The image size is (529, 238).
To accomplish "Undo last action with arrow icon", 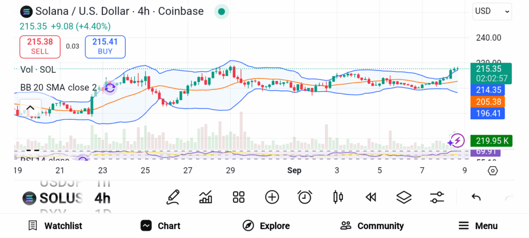I will pyautogui.click(x=476, y=197).
